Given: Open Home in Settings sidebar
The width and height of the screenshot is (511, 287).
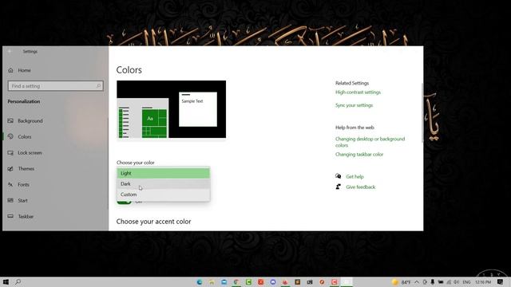Looking at the screenshot, I should (x=19, y=70).
